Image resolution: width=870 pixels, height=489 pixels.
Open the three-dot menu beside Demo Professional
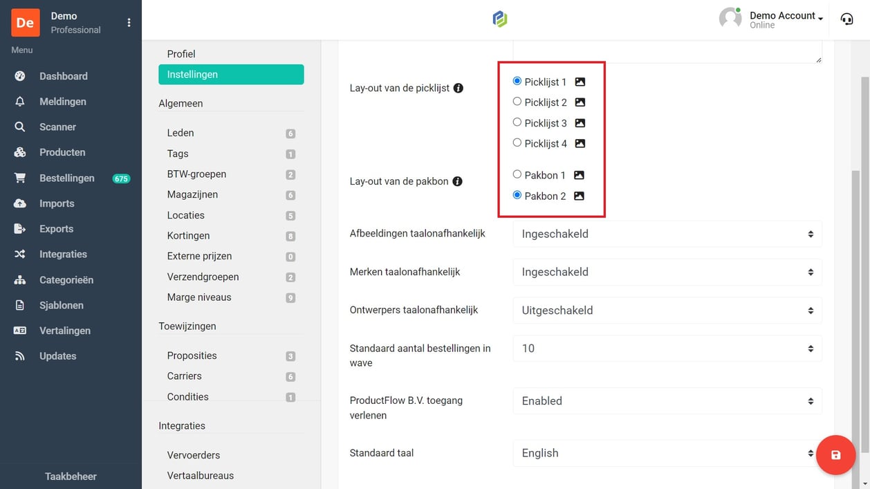point(129,23)
